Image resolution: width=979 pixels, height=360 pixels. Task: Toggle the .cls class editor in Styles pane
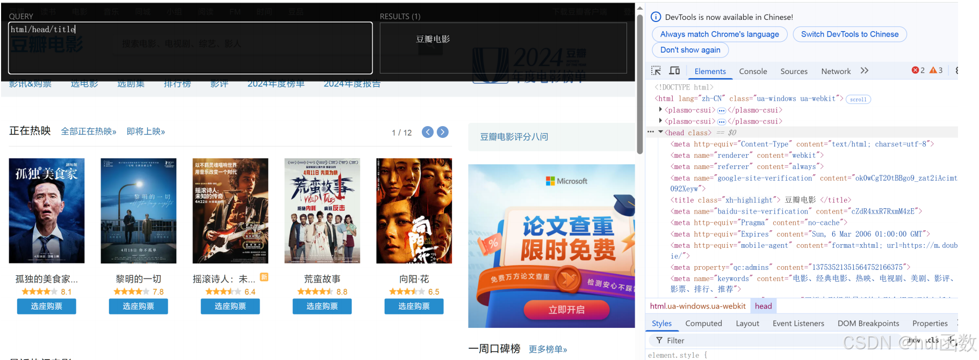pos(932,340)
